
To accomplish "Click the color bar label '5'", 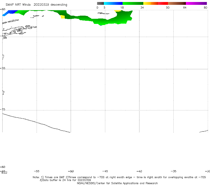I will (x=104, y=8).
